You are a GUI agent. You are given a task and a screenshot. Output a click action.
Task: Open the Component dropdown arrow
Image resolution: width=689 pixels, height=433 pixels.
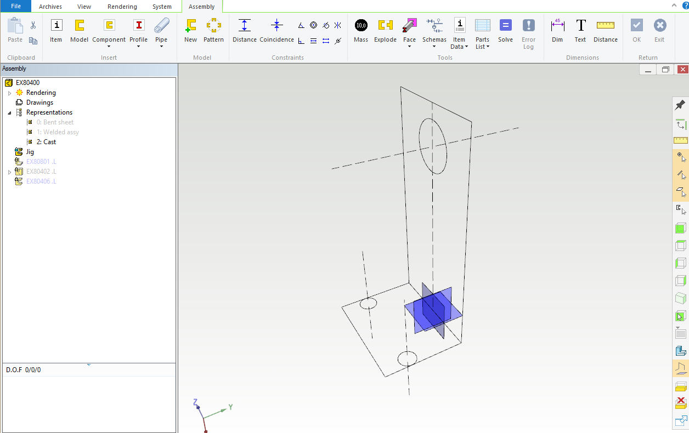point(109,47)
